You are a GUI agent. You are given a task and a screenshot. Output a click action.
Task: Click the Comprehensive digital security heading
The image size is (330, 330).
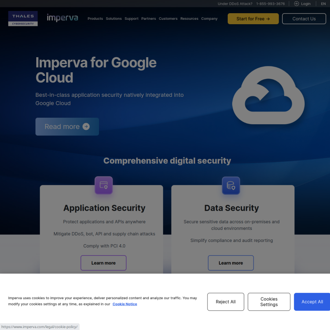(167, 161)
